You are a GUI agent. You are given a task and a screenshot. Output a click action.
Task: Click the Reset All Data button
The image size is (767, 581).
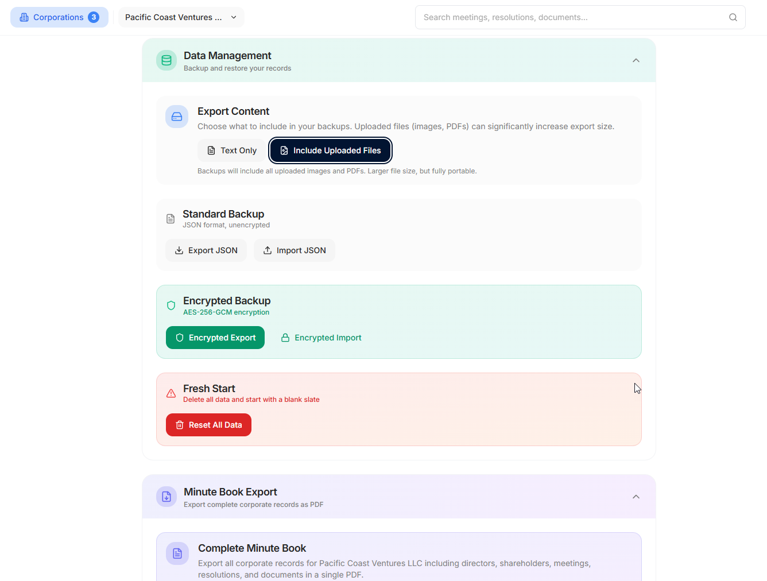point(208,425)
